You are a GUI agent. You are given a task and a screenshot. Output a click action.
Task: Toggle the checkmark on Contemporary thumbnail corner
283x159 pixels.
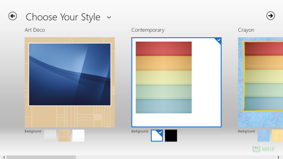click(x=219, y=40)
